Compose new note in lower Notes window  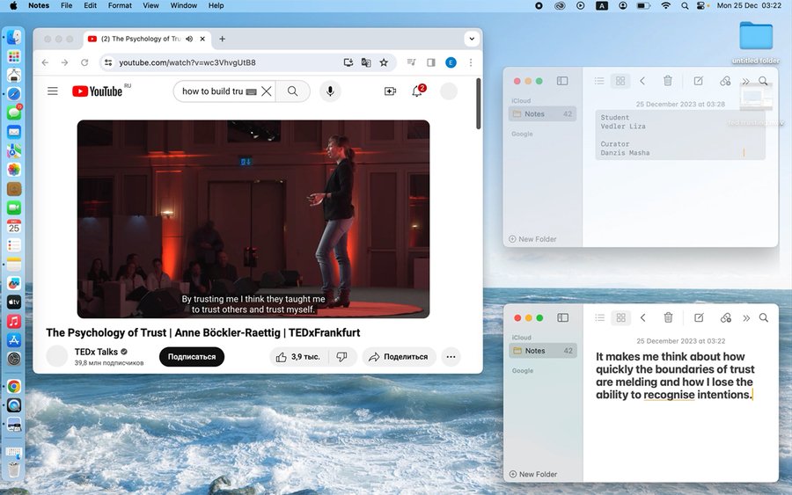coord(699,317)
